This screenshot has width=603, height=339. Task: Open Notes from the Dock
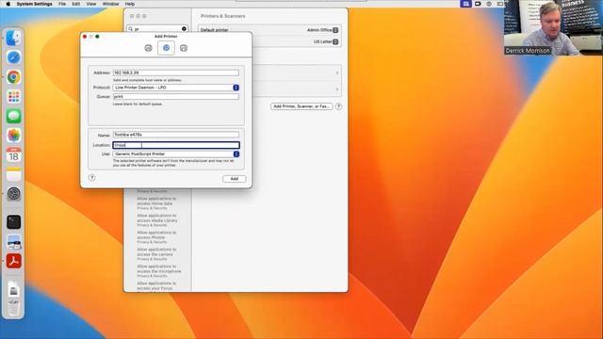(x=13, y=174)
